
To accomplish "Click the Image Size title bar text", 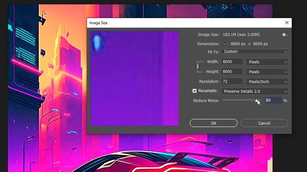I will tap(98, 23).
